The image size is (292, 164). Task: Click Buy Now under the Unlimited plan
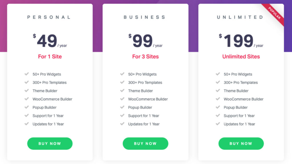(241, 143)
